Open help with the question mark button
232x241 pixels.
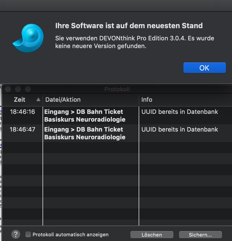click(x=16, y=234)
